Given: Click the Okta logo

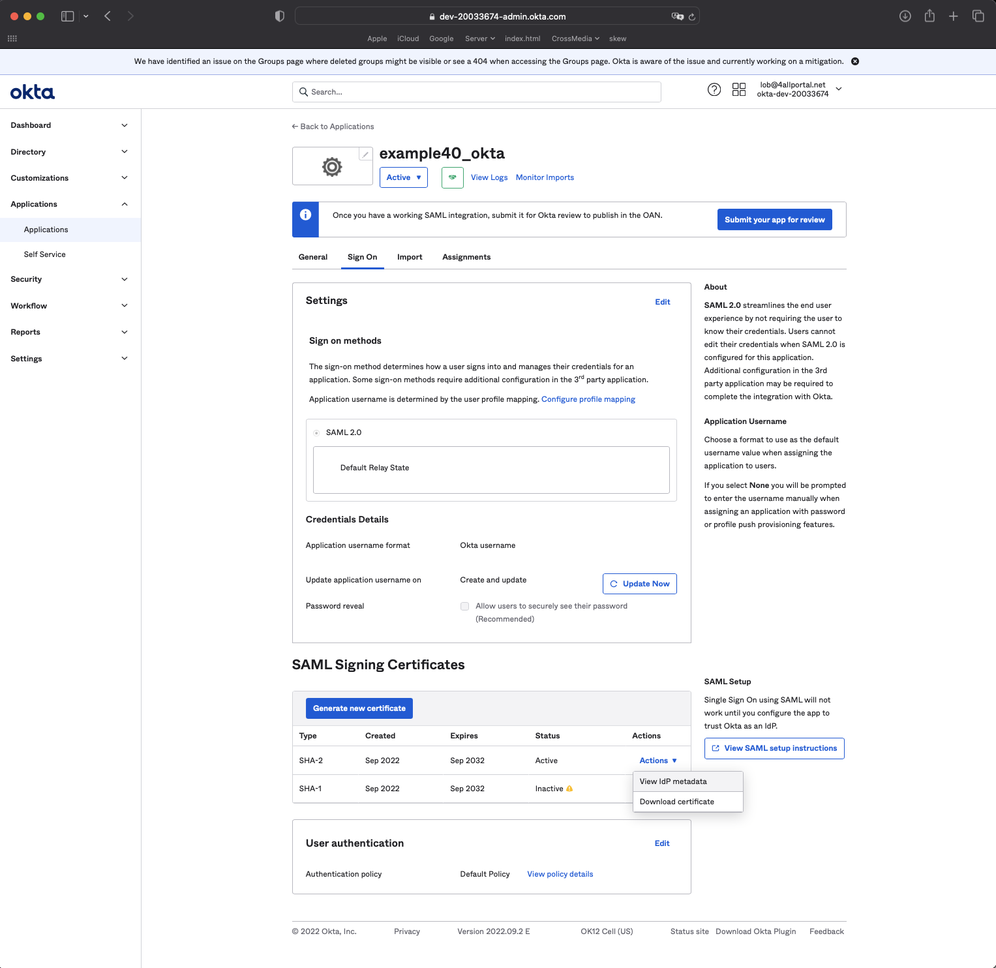Looking at the screenshot, I should 33,92.
